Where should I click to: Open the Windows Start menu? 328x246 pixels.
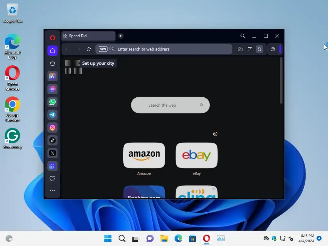108,238
